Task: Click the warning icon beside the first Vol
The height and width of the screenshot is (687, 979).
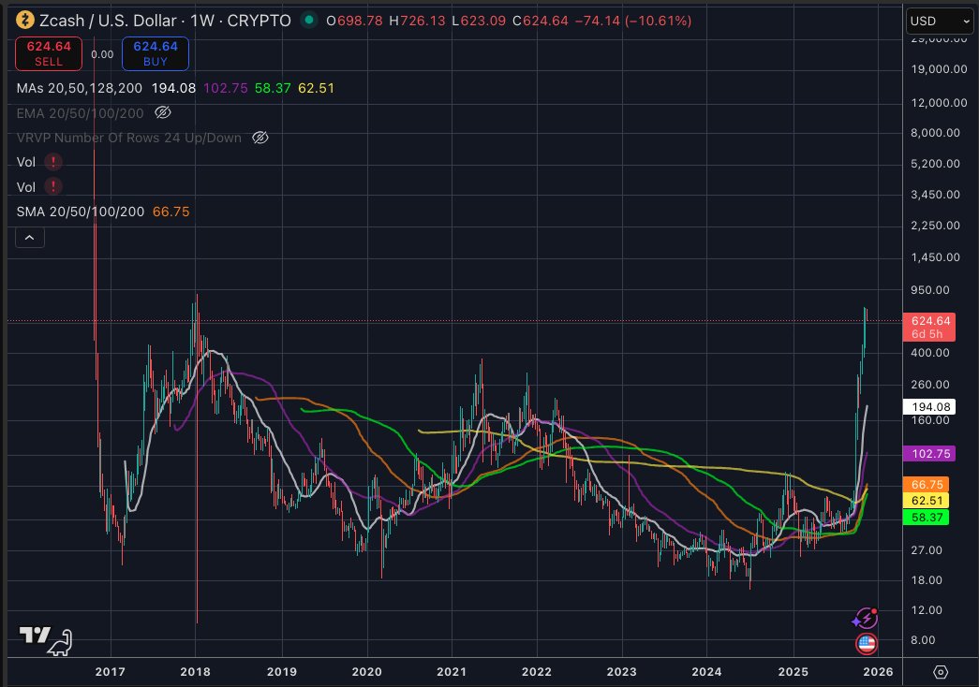Action: [x=53, y=162]
